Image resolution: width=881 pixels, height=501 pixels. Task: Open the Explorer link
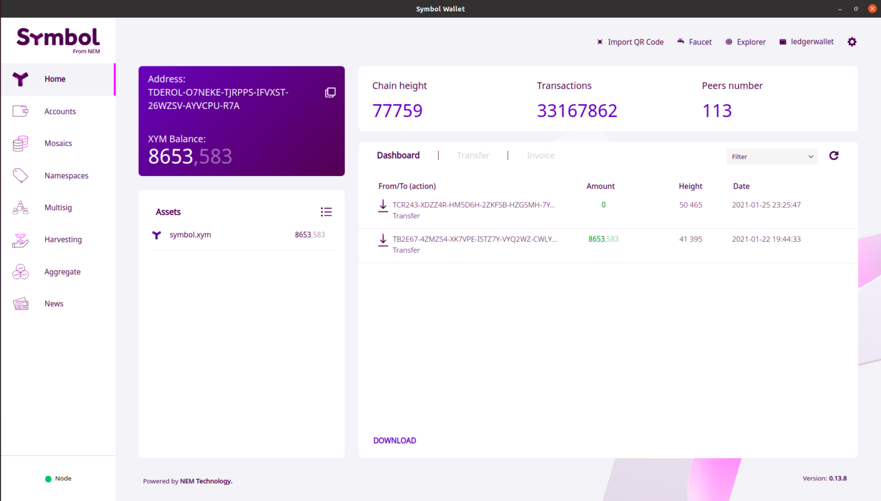[751, 42]
